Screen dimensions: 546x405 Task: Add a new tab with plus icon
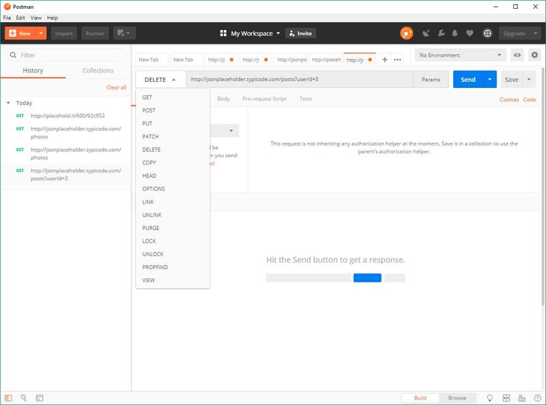385,60
